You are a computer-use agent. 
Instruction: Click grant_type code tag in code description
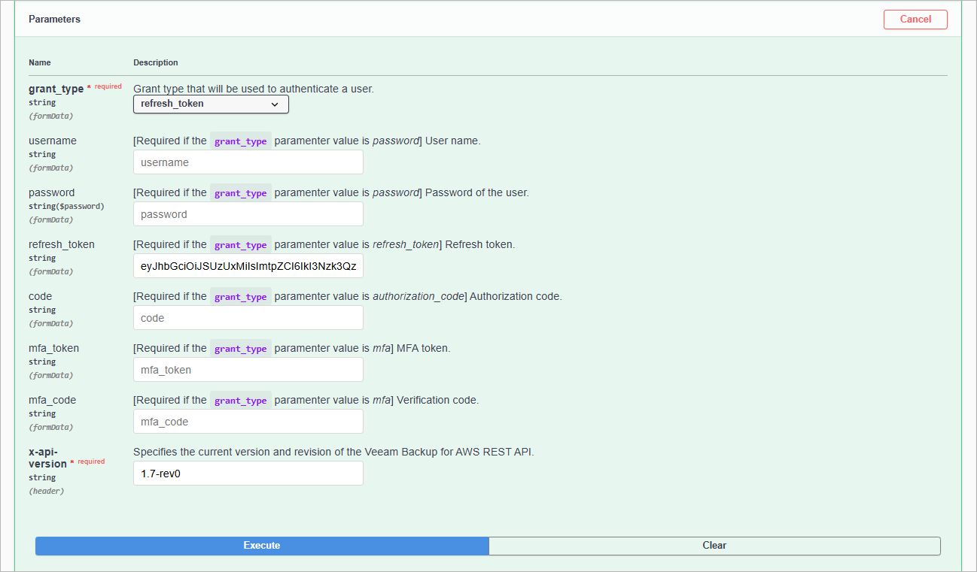tap(241, 297)
